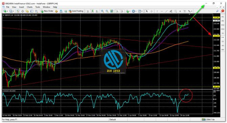This screenshot has width=227, height=123.
Task: Switch to Line Chart display
Action: coord(97,11)
